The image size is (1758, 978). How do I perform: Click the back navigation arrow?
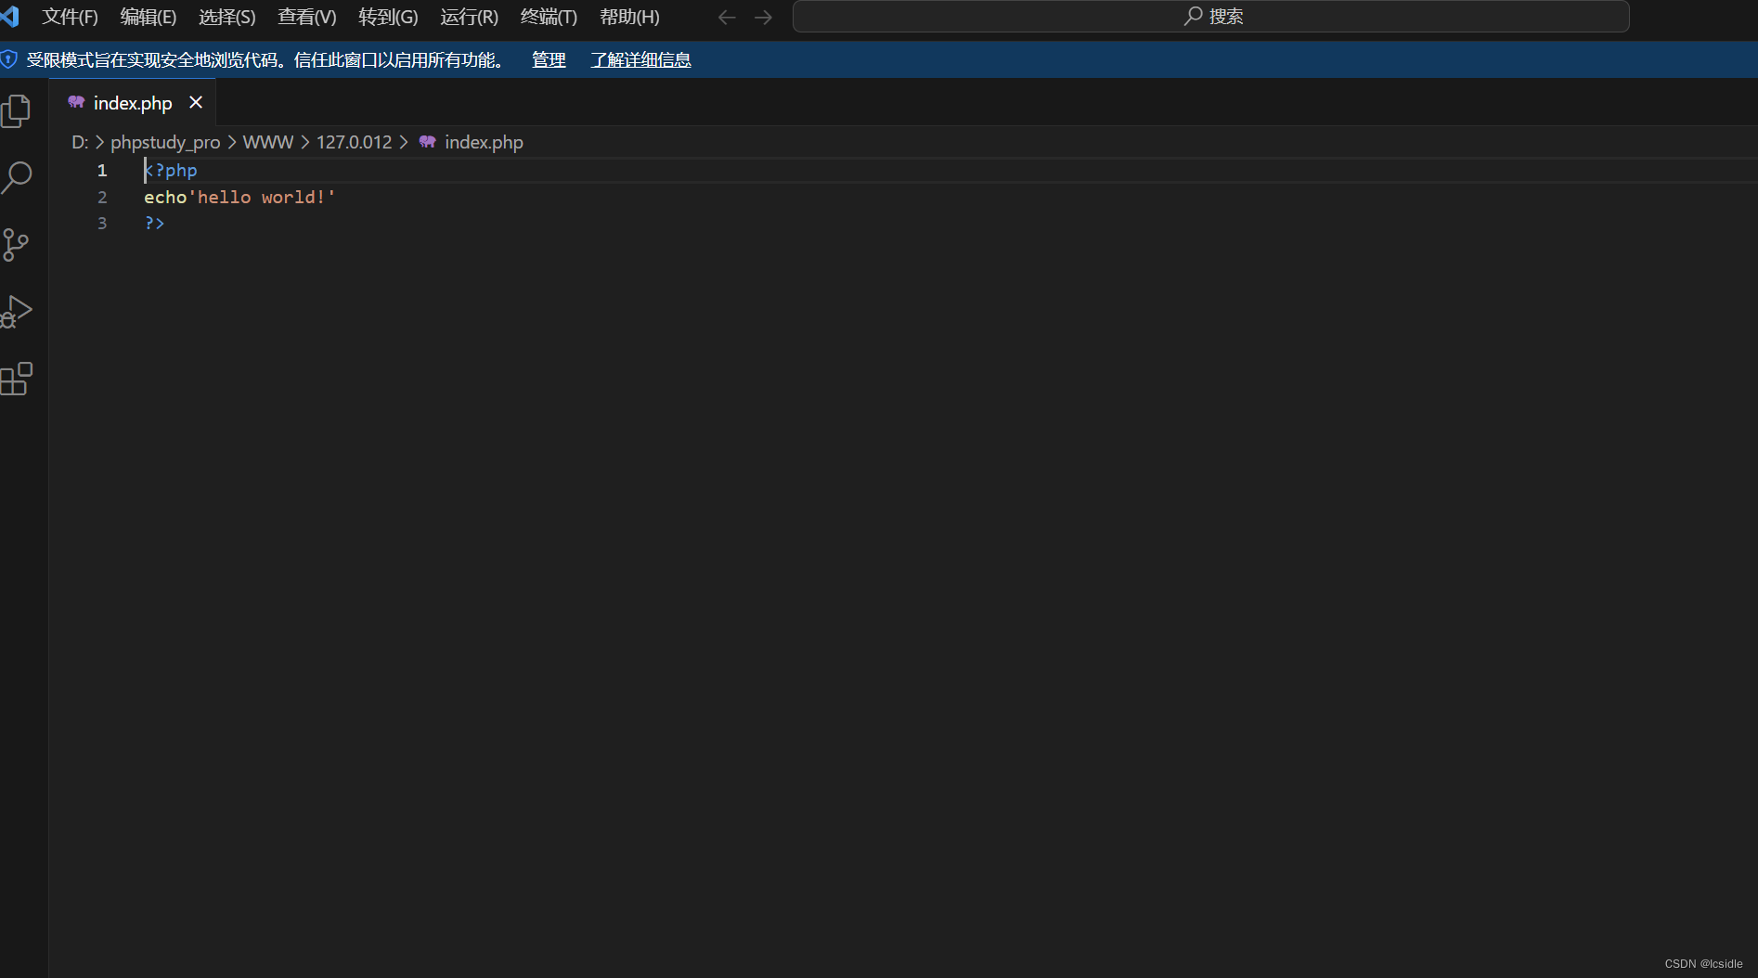pos(727,16)
